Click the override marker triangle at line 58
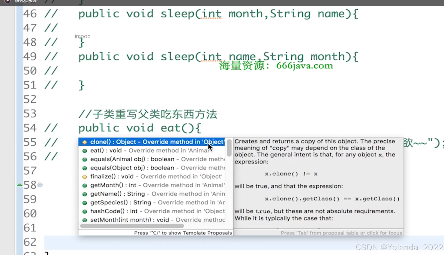444x255 pixels. tap(20, 185)
